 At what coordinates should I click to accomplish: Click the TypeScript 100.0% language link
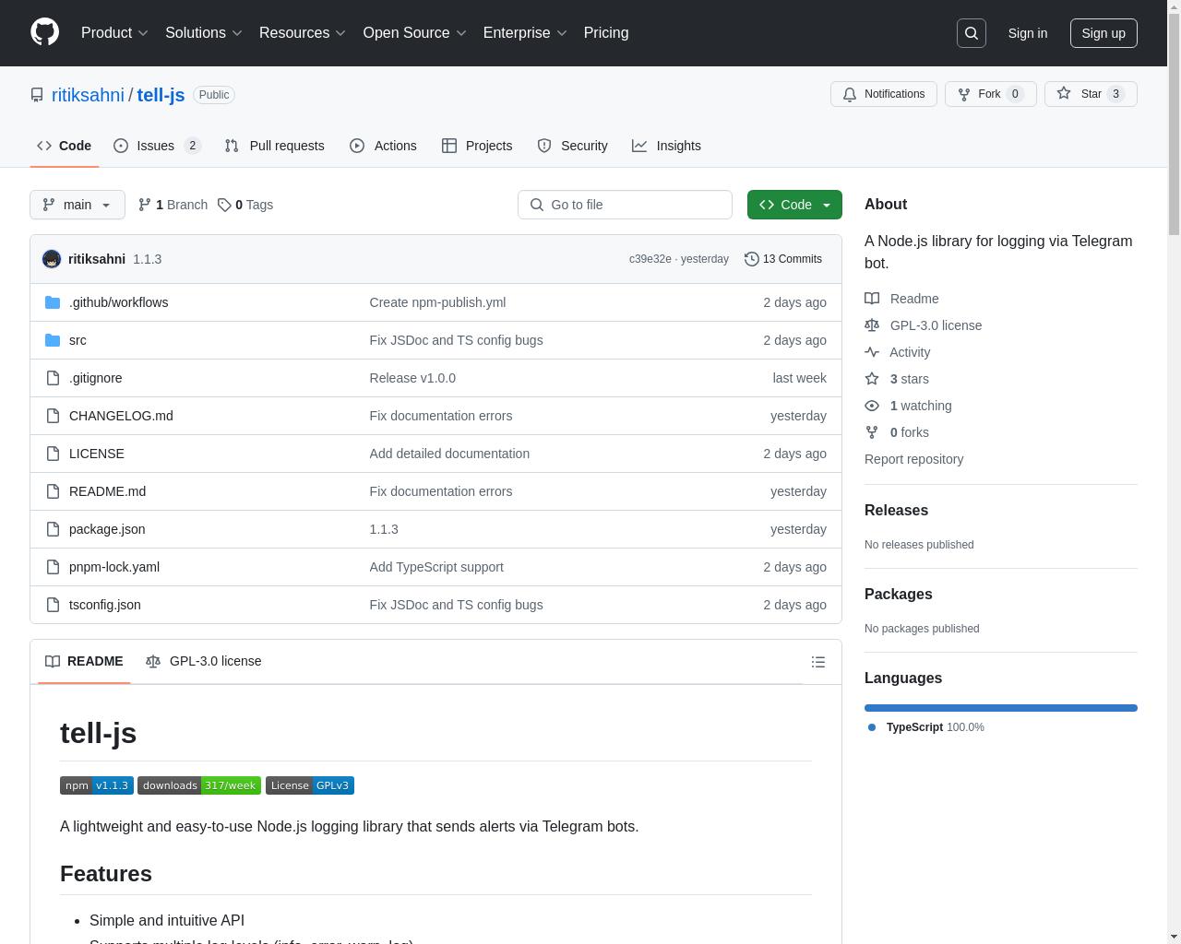pos(926,727)
